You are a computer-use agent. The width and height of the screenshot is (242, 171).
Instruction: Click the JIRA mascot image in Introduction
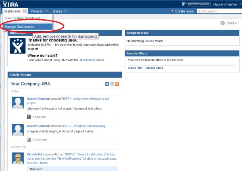(x=17, y=46)
